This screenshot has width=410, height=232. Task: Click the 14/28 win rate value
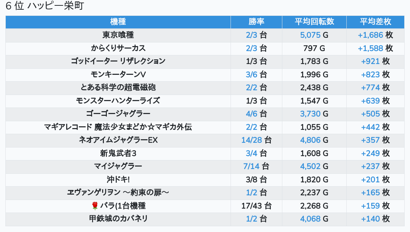tap(251, 140)
